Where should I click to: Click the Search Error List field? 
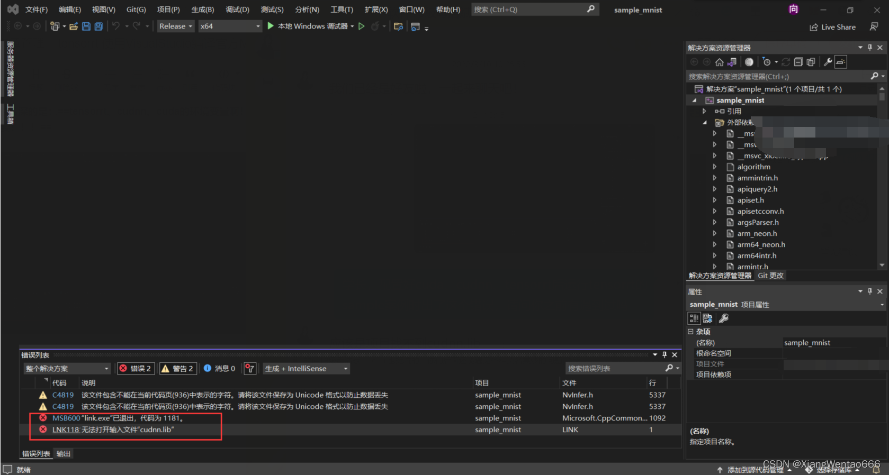point(623,368)
